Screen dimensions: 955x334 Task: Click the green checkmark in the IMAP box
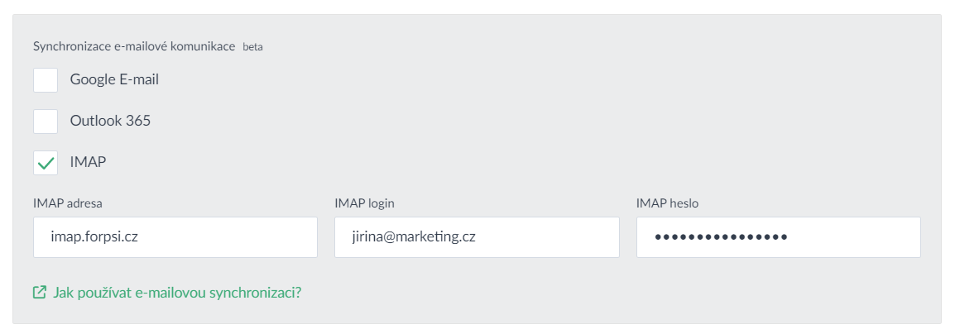46,163
